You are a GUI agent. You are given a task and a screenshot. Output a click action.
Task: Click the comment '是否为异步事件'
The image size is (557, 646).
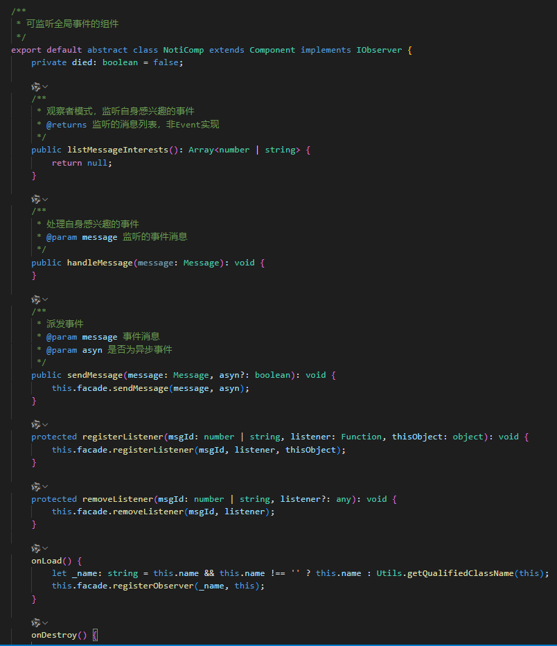click(x=140, y=349)
